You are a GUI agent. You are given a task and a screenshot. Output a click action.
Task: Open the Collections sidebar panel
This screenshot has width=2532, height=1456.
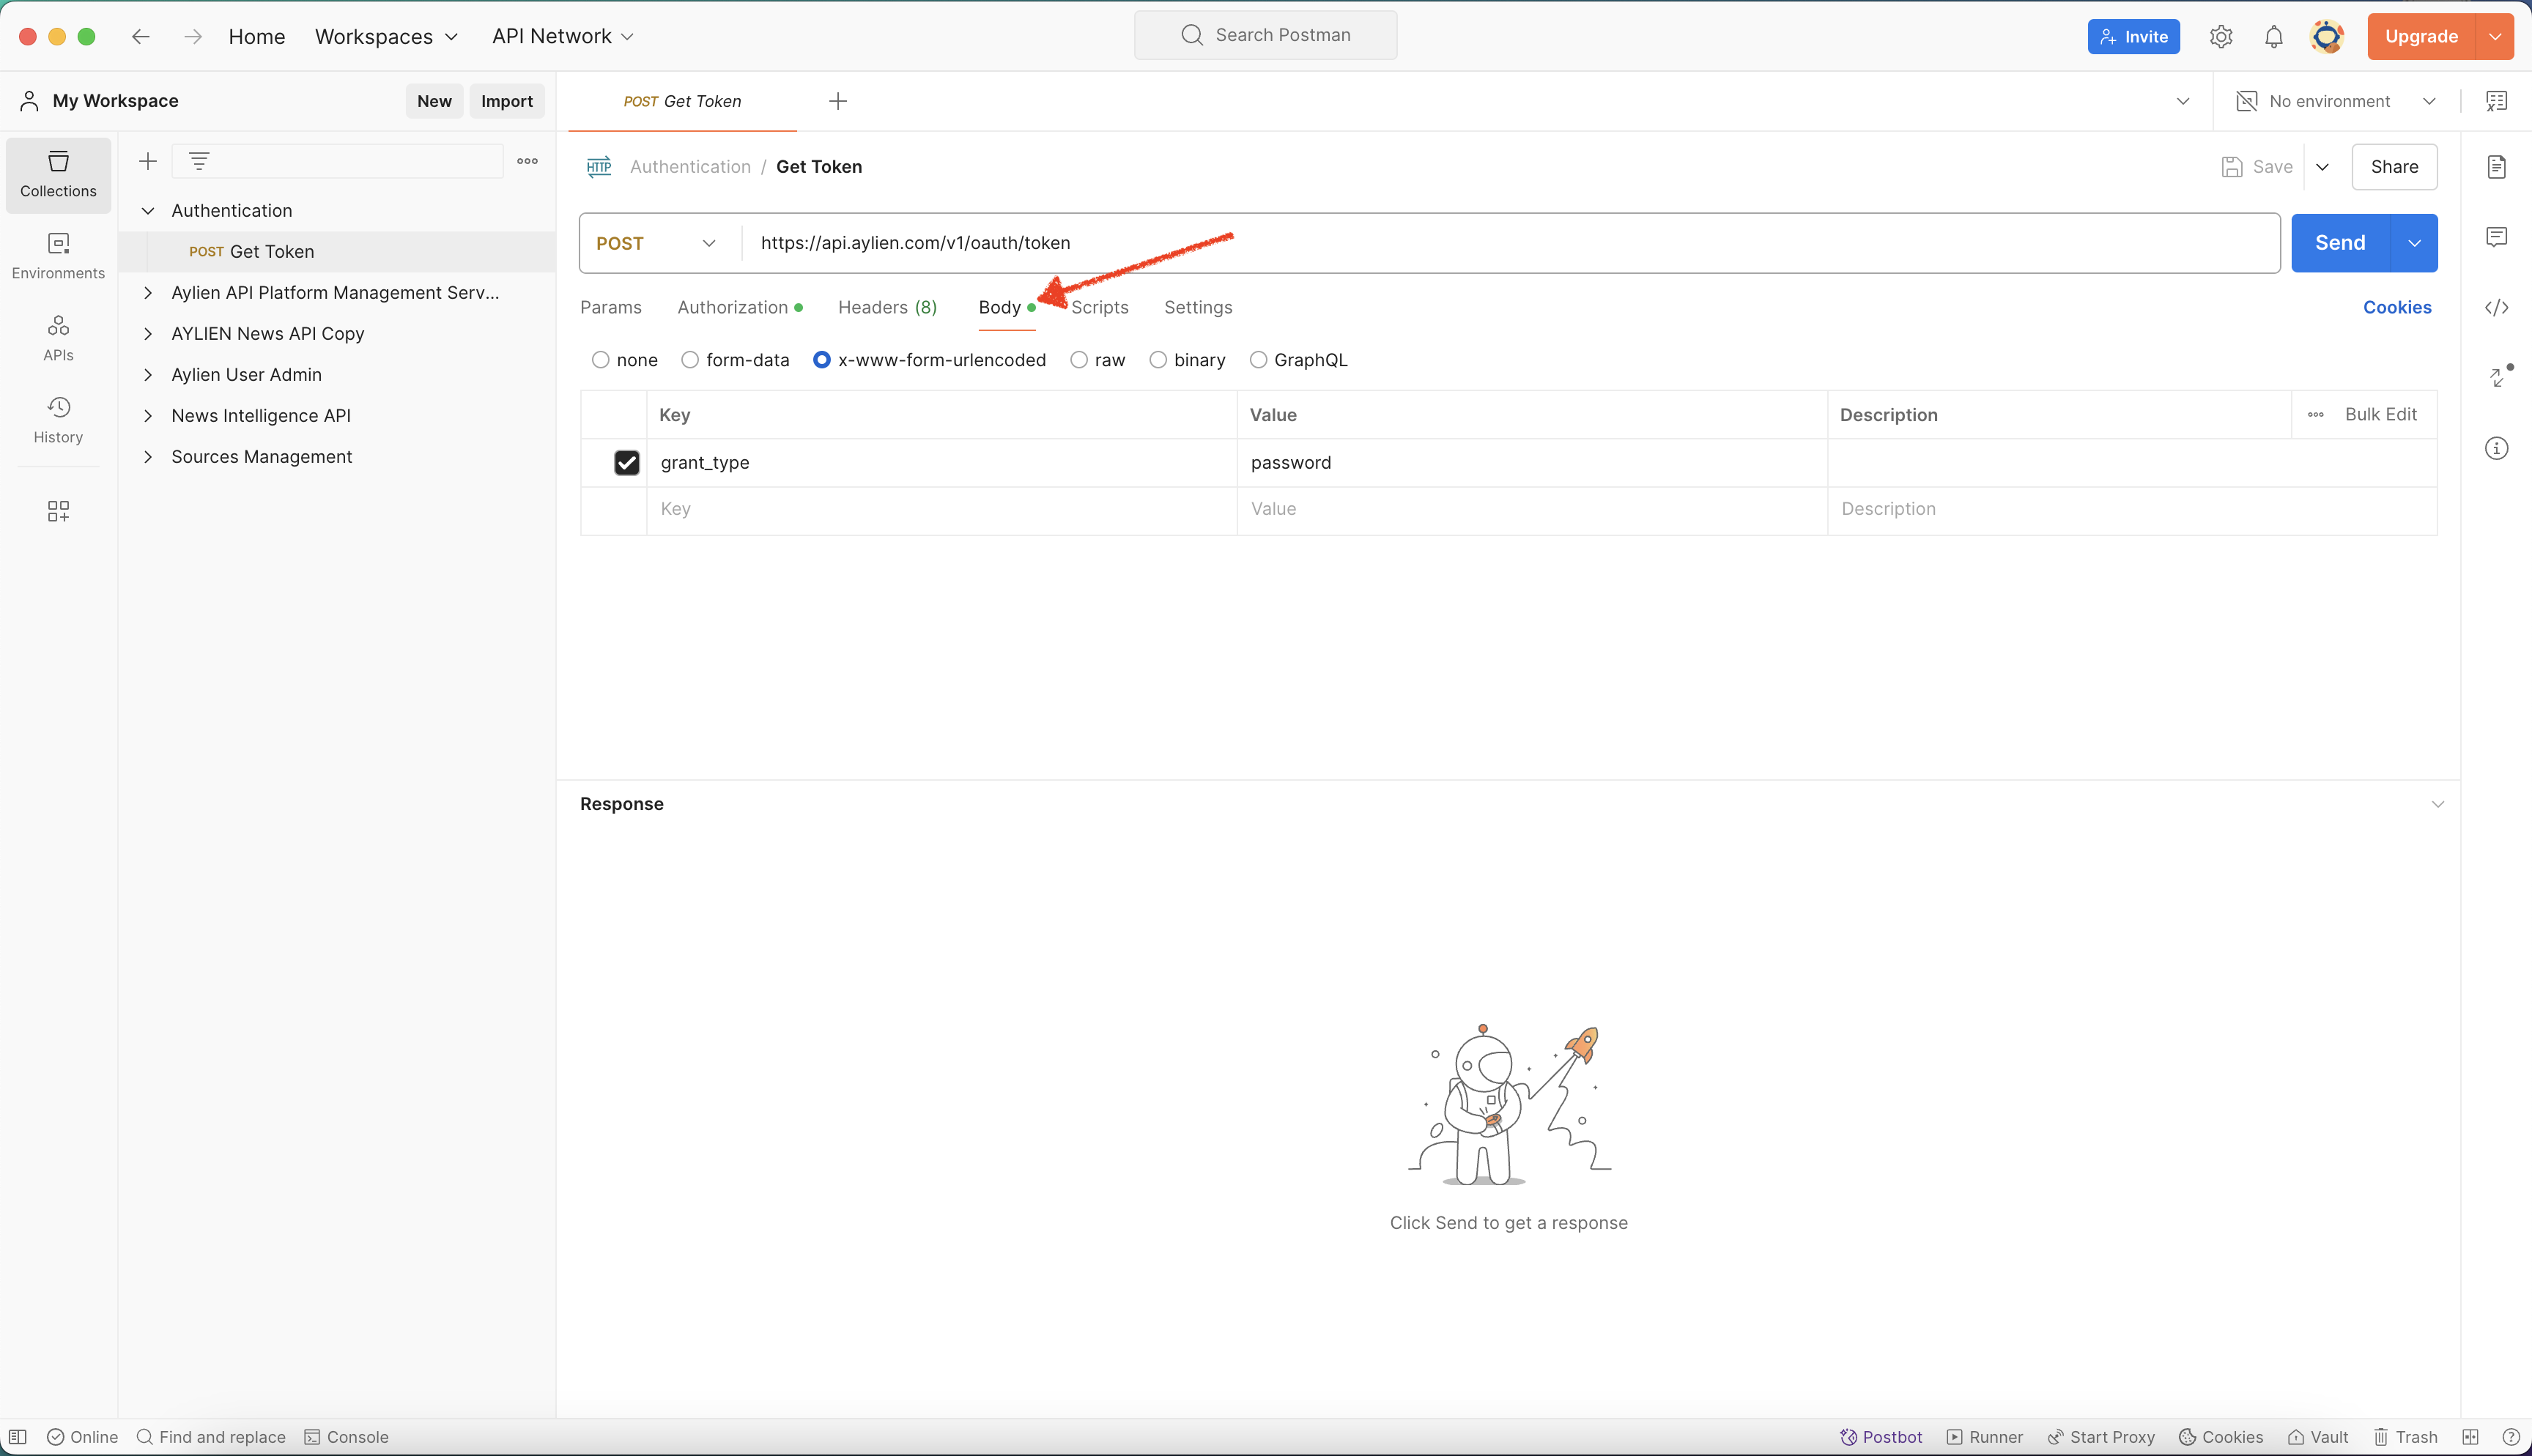point(58,174)
